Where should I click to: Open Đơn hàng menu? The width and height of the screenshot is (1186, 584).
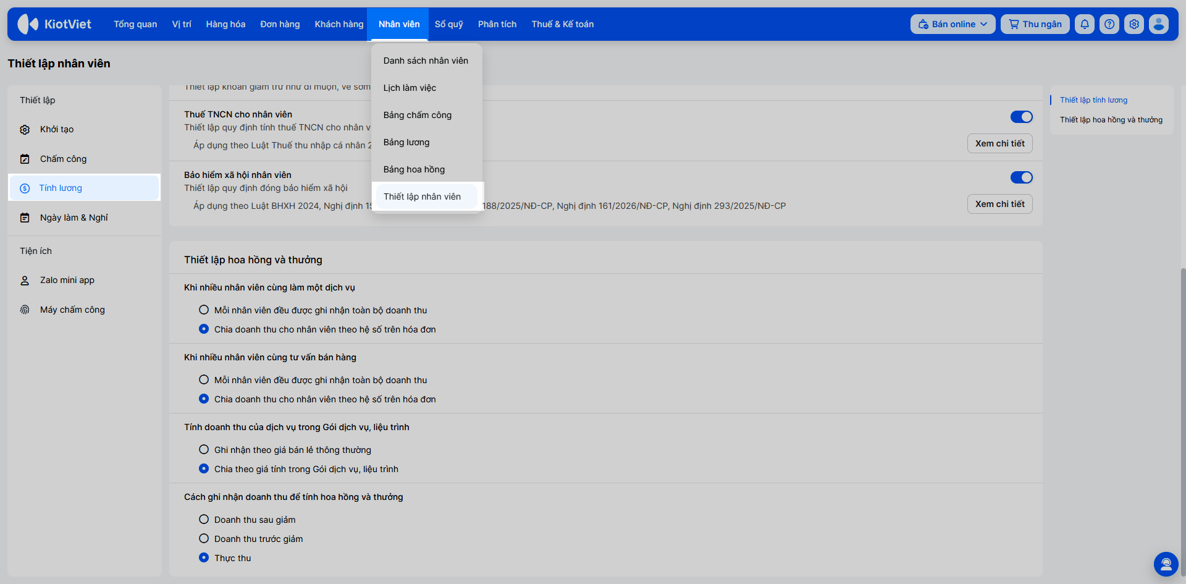click(x=280, y=24)
